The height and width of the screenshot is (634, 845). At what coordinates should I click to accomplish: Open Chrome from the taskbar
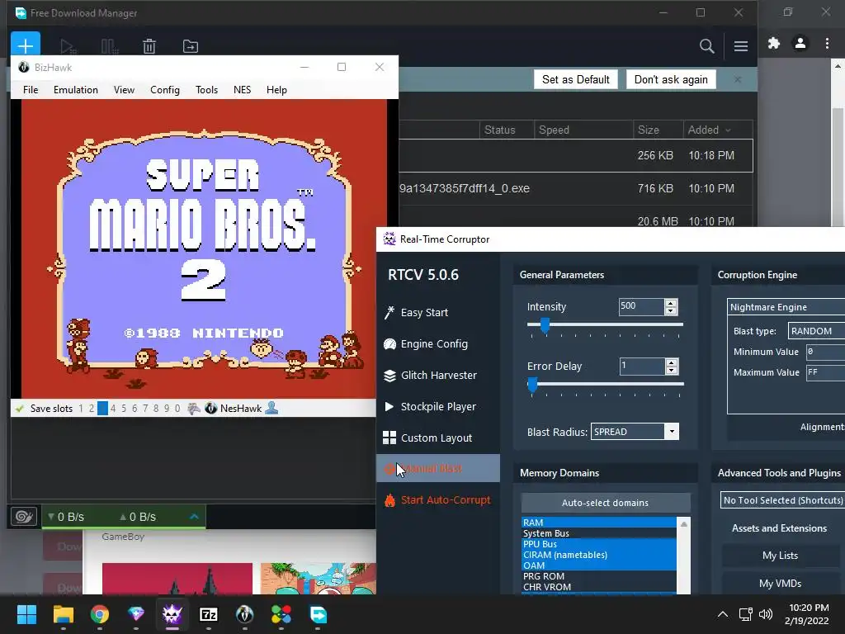[x=100, y=614]
